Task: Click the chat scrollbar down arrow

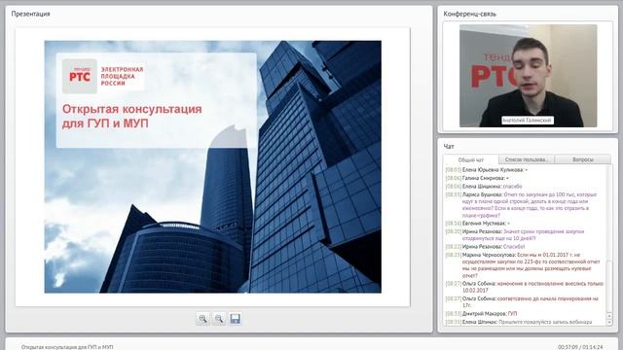Action: point(609,323)
